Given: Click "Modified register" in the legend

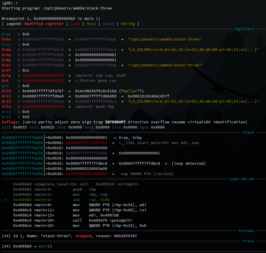Looking at the screenshot, I should click(x=44, y=24).
